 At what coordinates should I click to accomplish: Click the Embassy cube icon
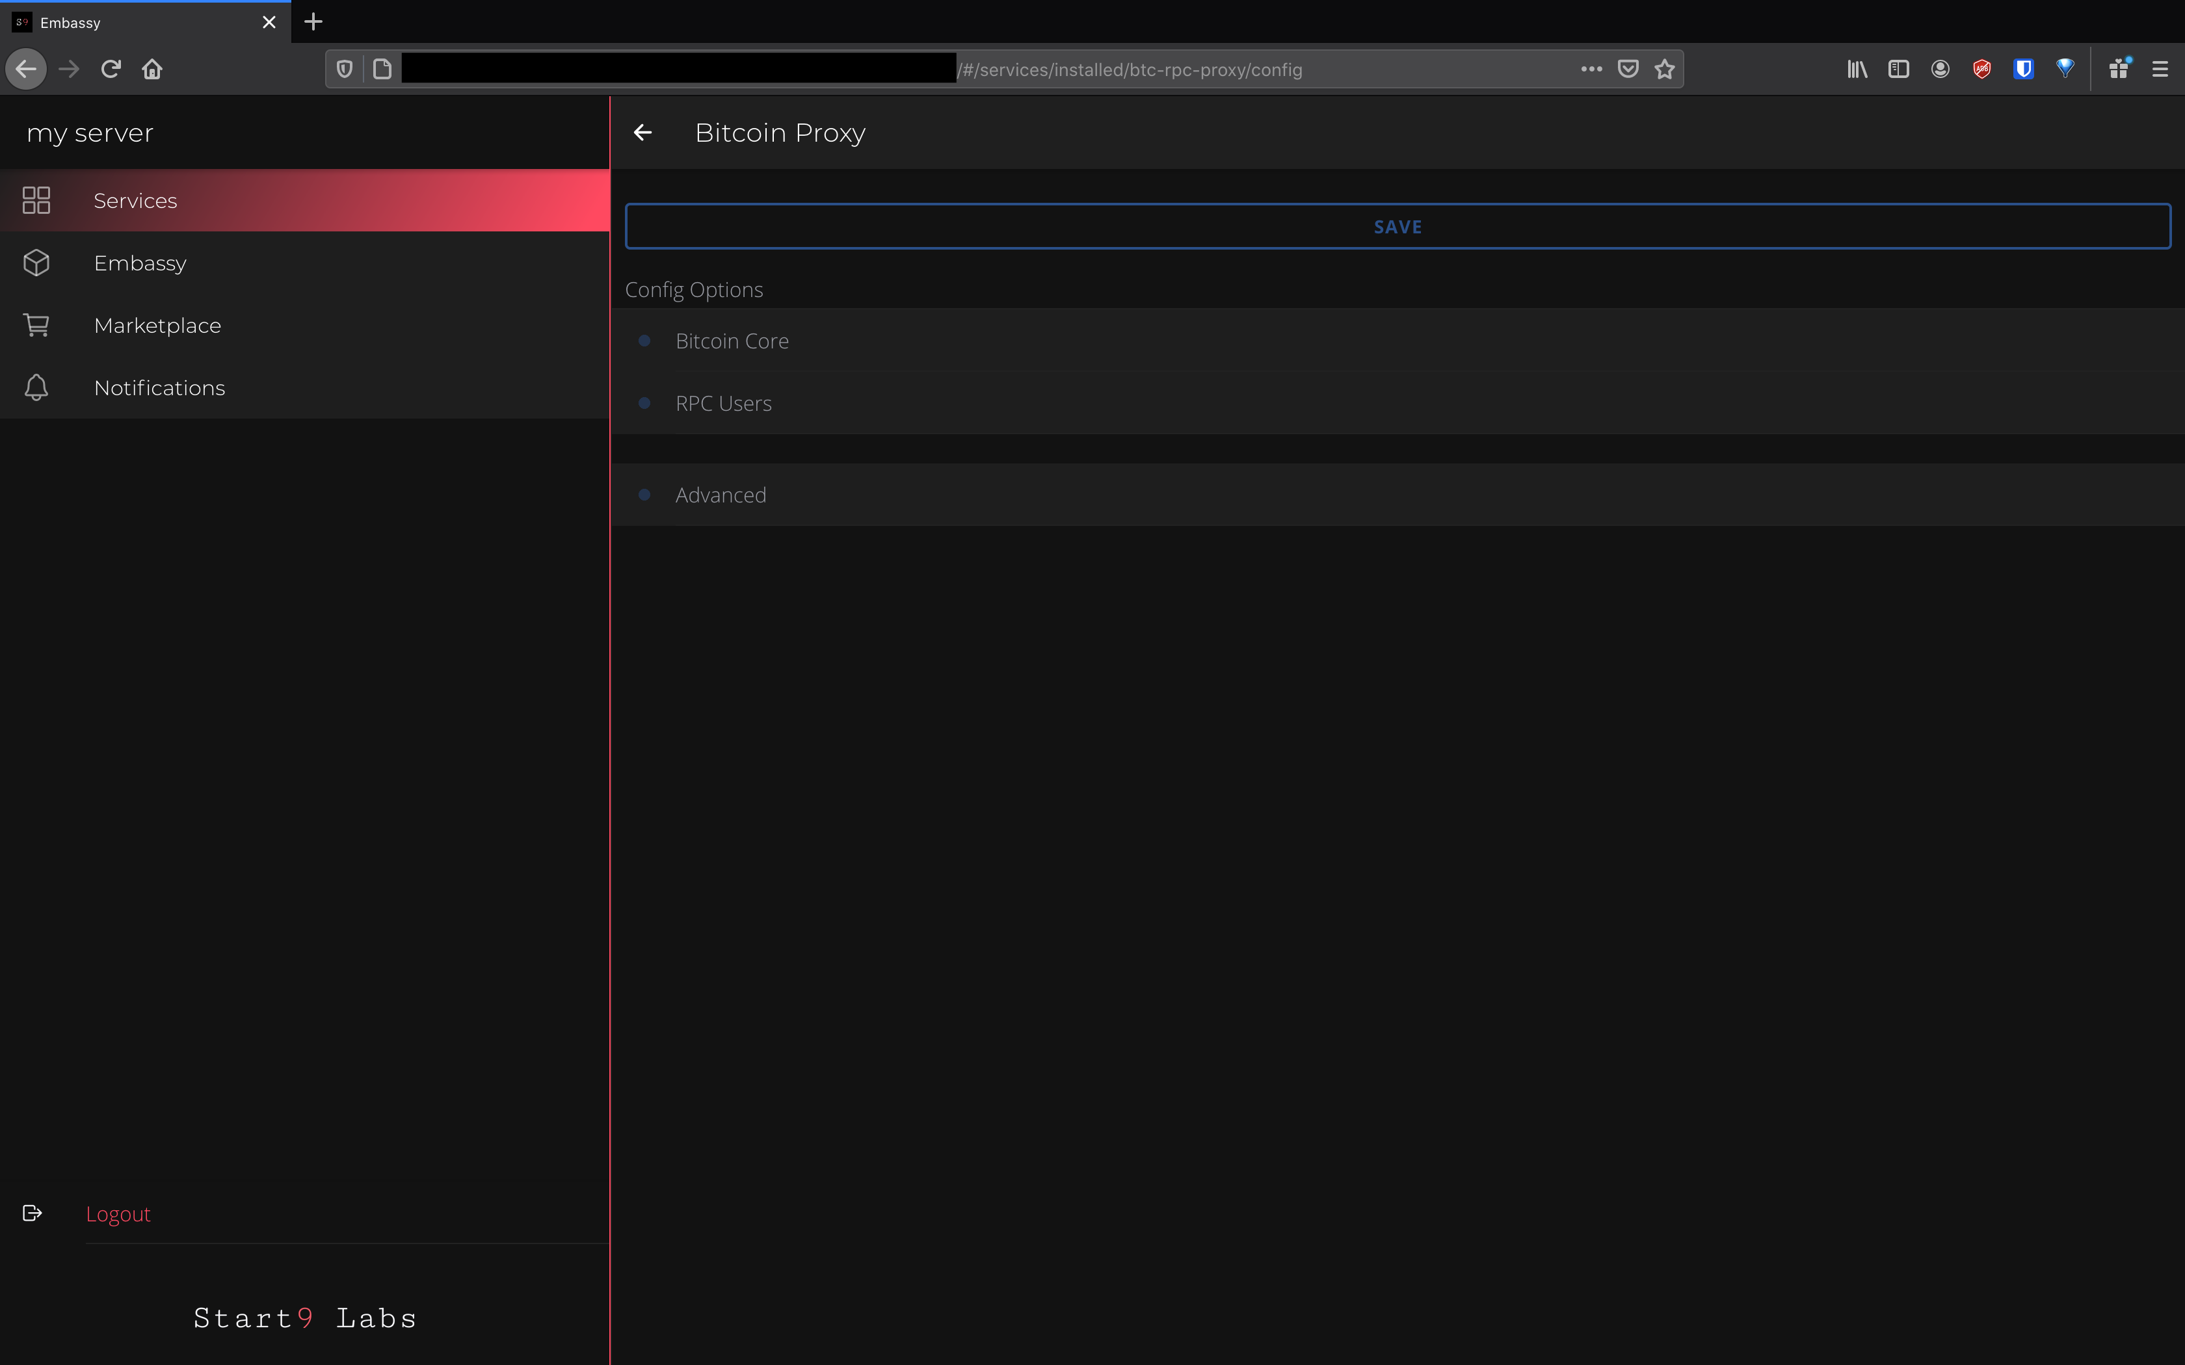coord(36,263)
